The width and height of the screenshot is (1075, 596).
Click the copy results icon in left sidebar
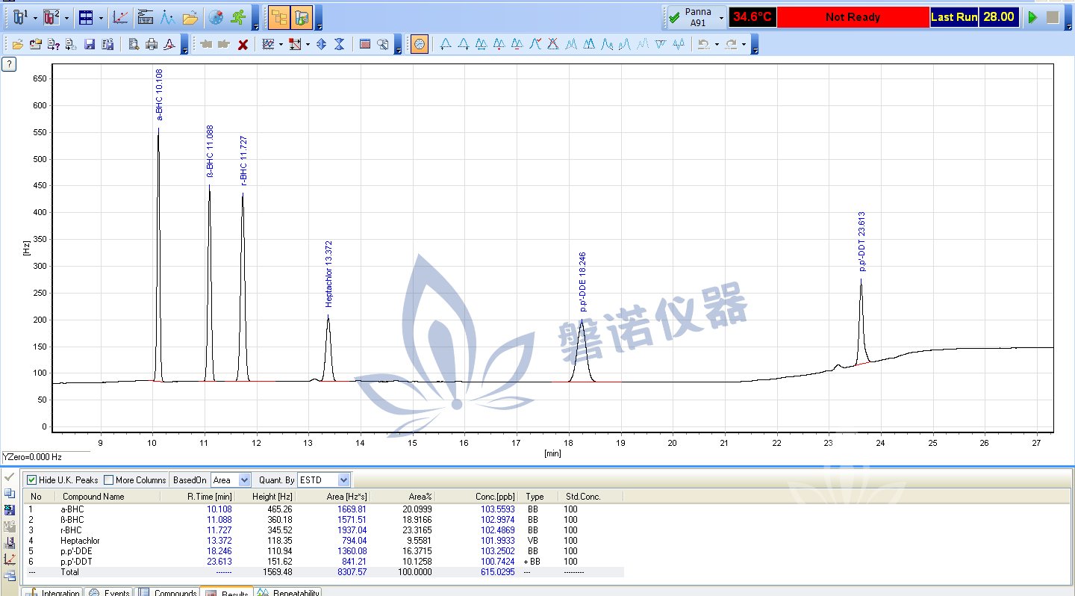(10, 494)
